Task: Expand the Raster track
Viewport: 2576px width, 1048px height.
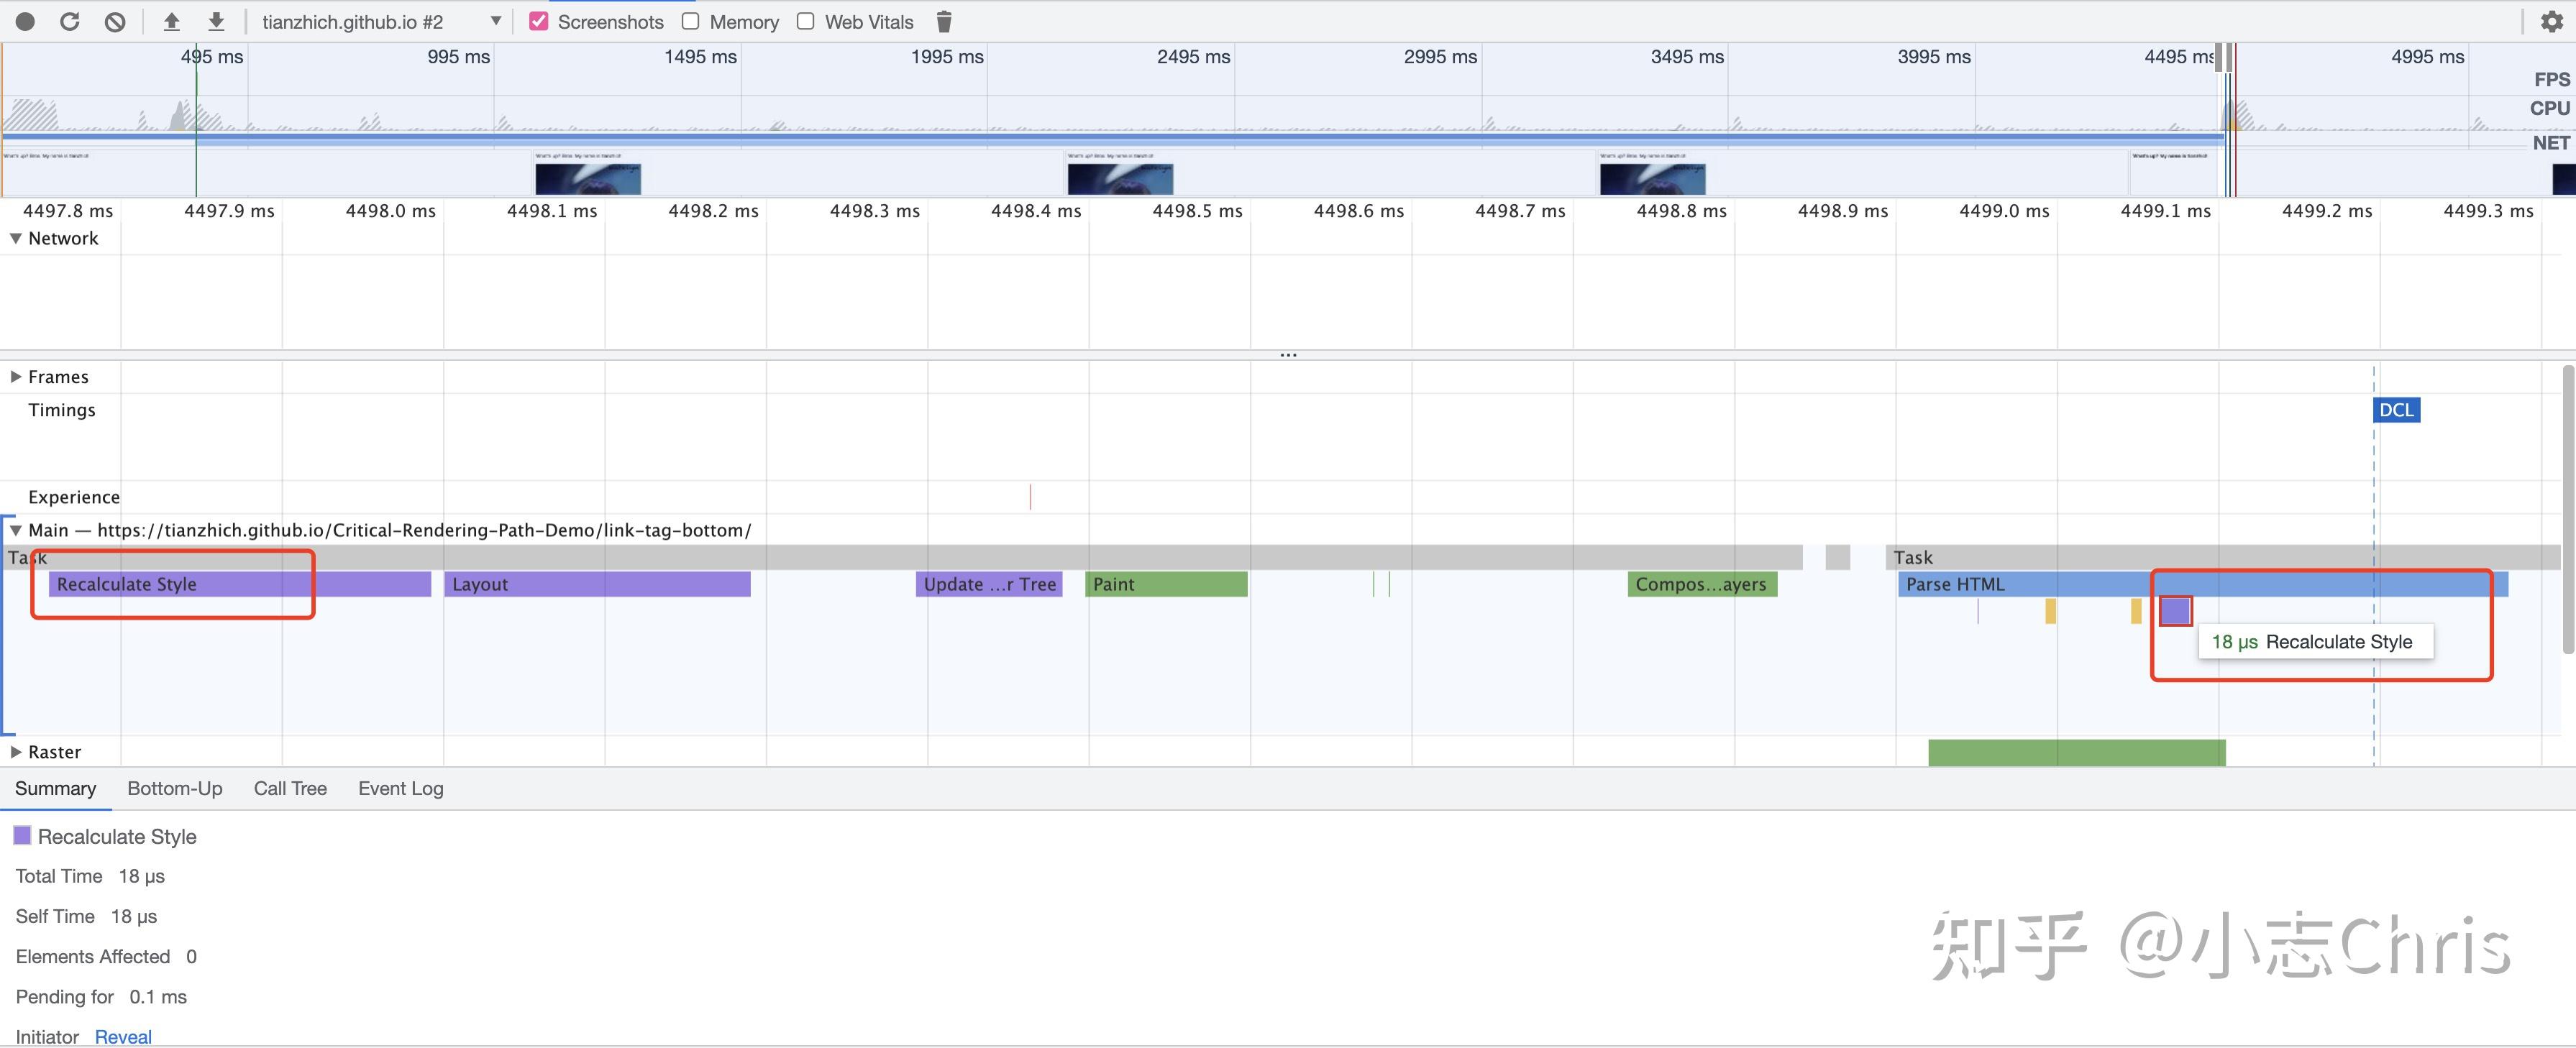Action: pyautogui.click(x=16, y=753)
